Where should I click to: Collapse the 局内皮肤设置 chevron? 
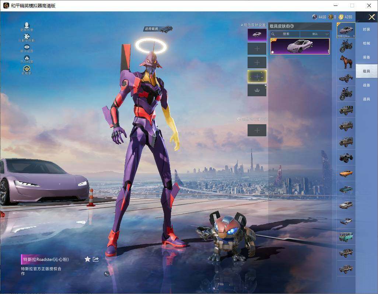click(x=242, y=25)
